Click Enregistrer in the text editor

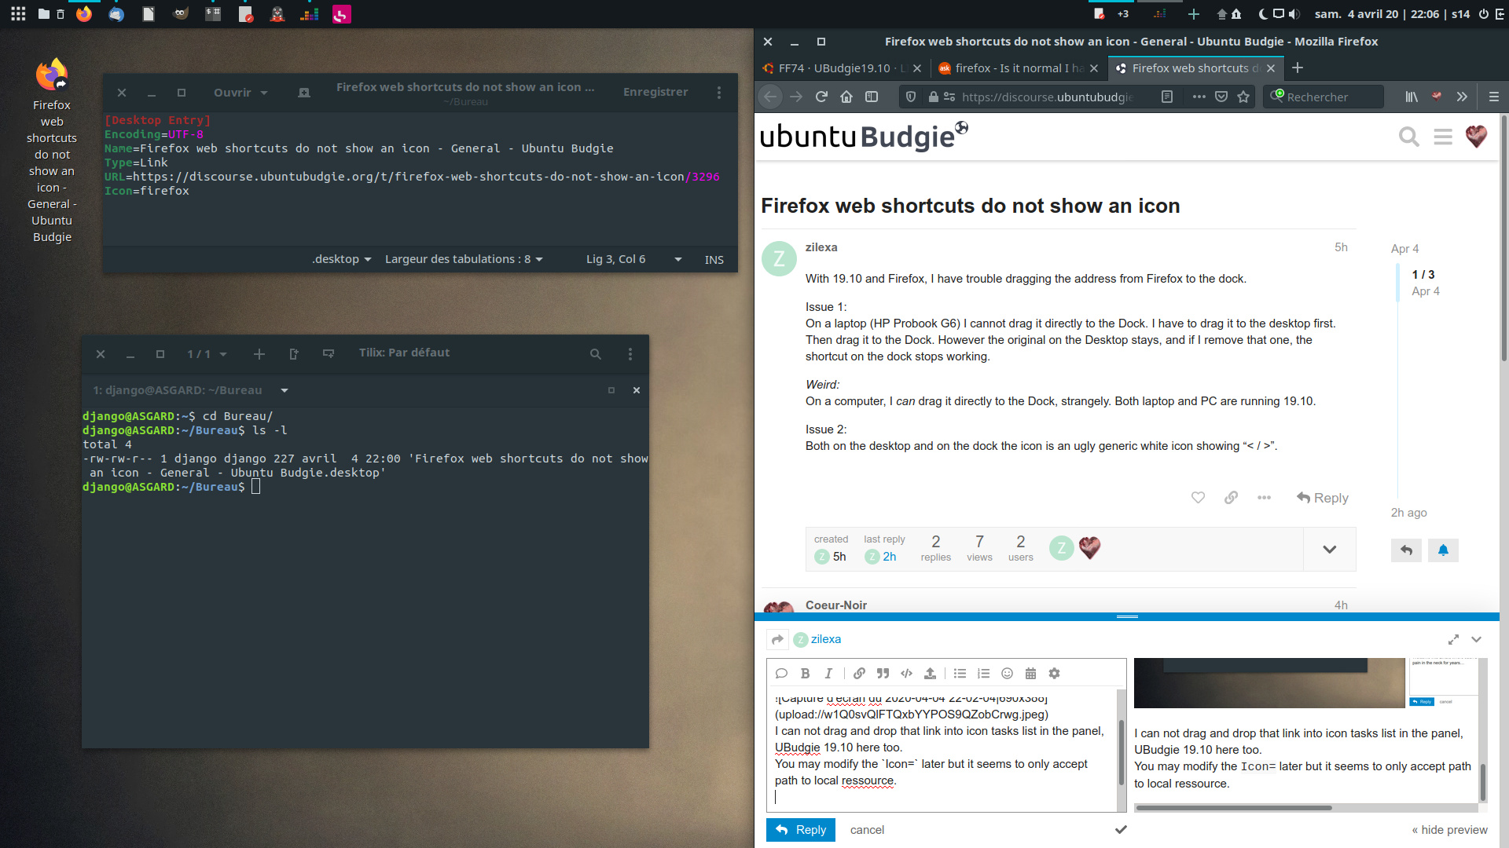[x=655, y=92]
